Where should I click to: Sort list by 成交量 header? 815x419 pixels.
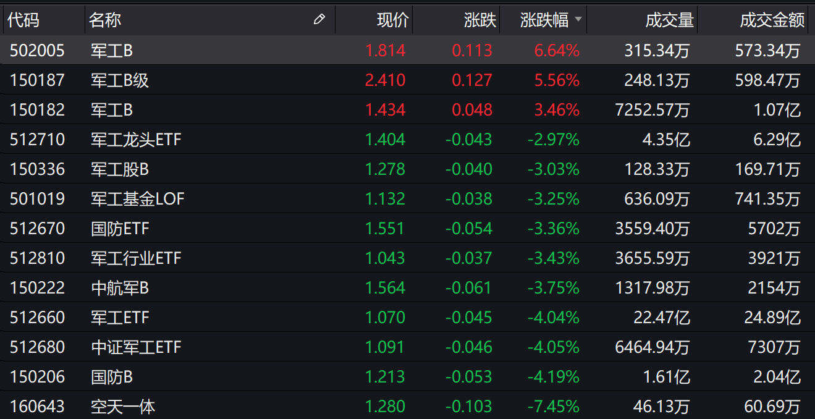click(669, 20)
